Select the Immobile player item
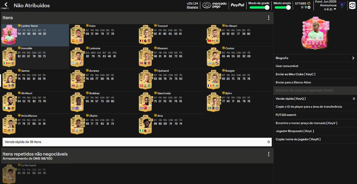This screenshot has height=184, width=357. pyautogui.click(x=35, y=58)
